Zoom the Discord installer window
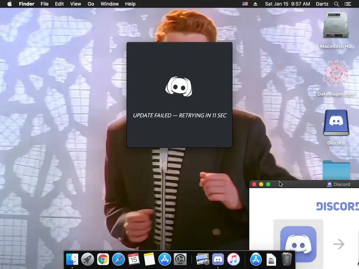This screenshot has height=269, width=359. [268, 184]
